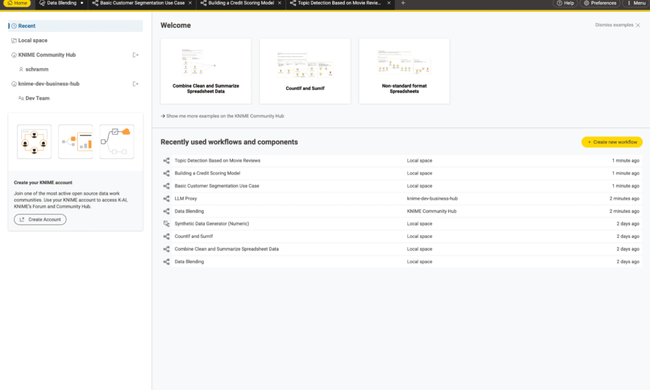Click component icon of Synthetic Data Generator row
Viewport: 650px width, 390px height.
[x=167, y=224]
